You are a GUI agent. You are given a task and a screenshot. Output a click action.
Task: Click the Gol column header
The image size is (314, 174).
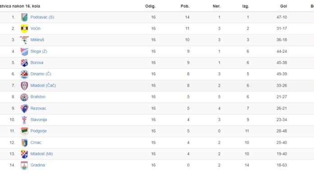[283, 6]
